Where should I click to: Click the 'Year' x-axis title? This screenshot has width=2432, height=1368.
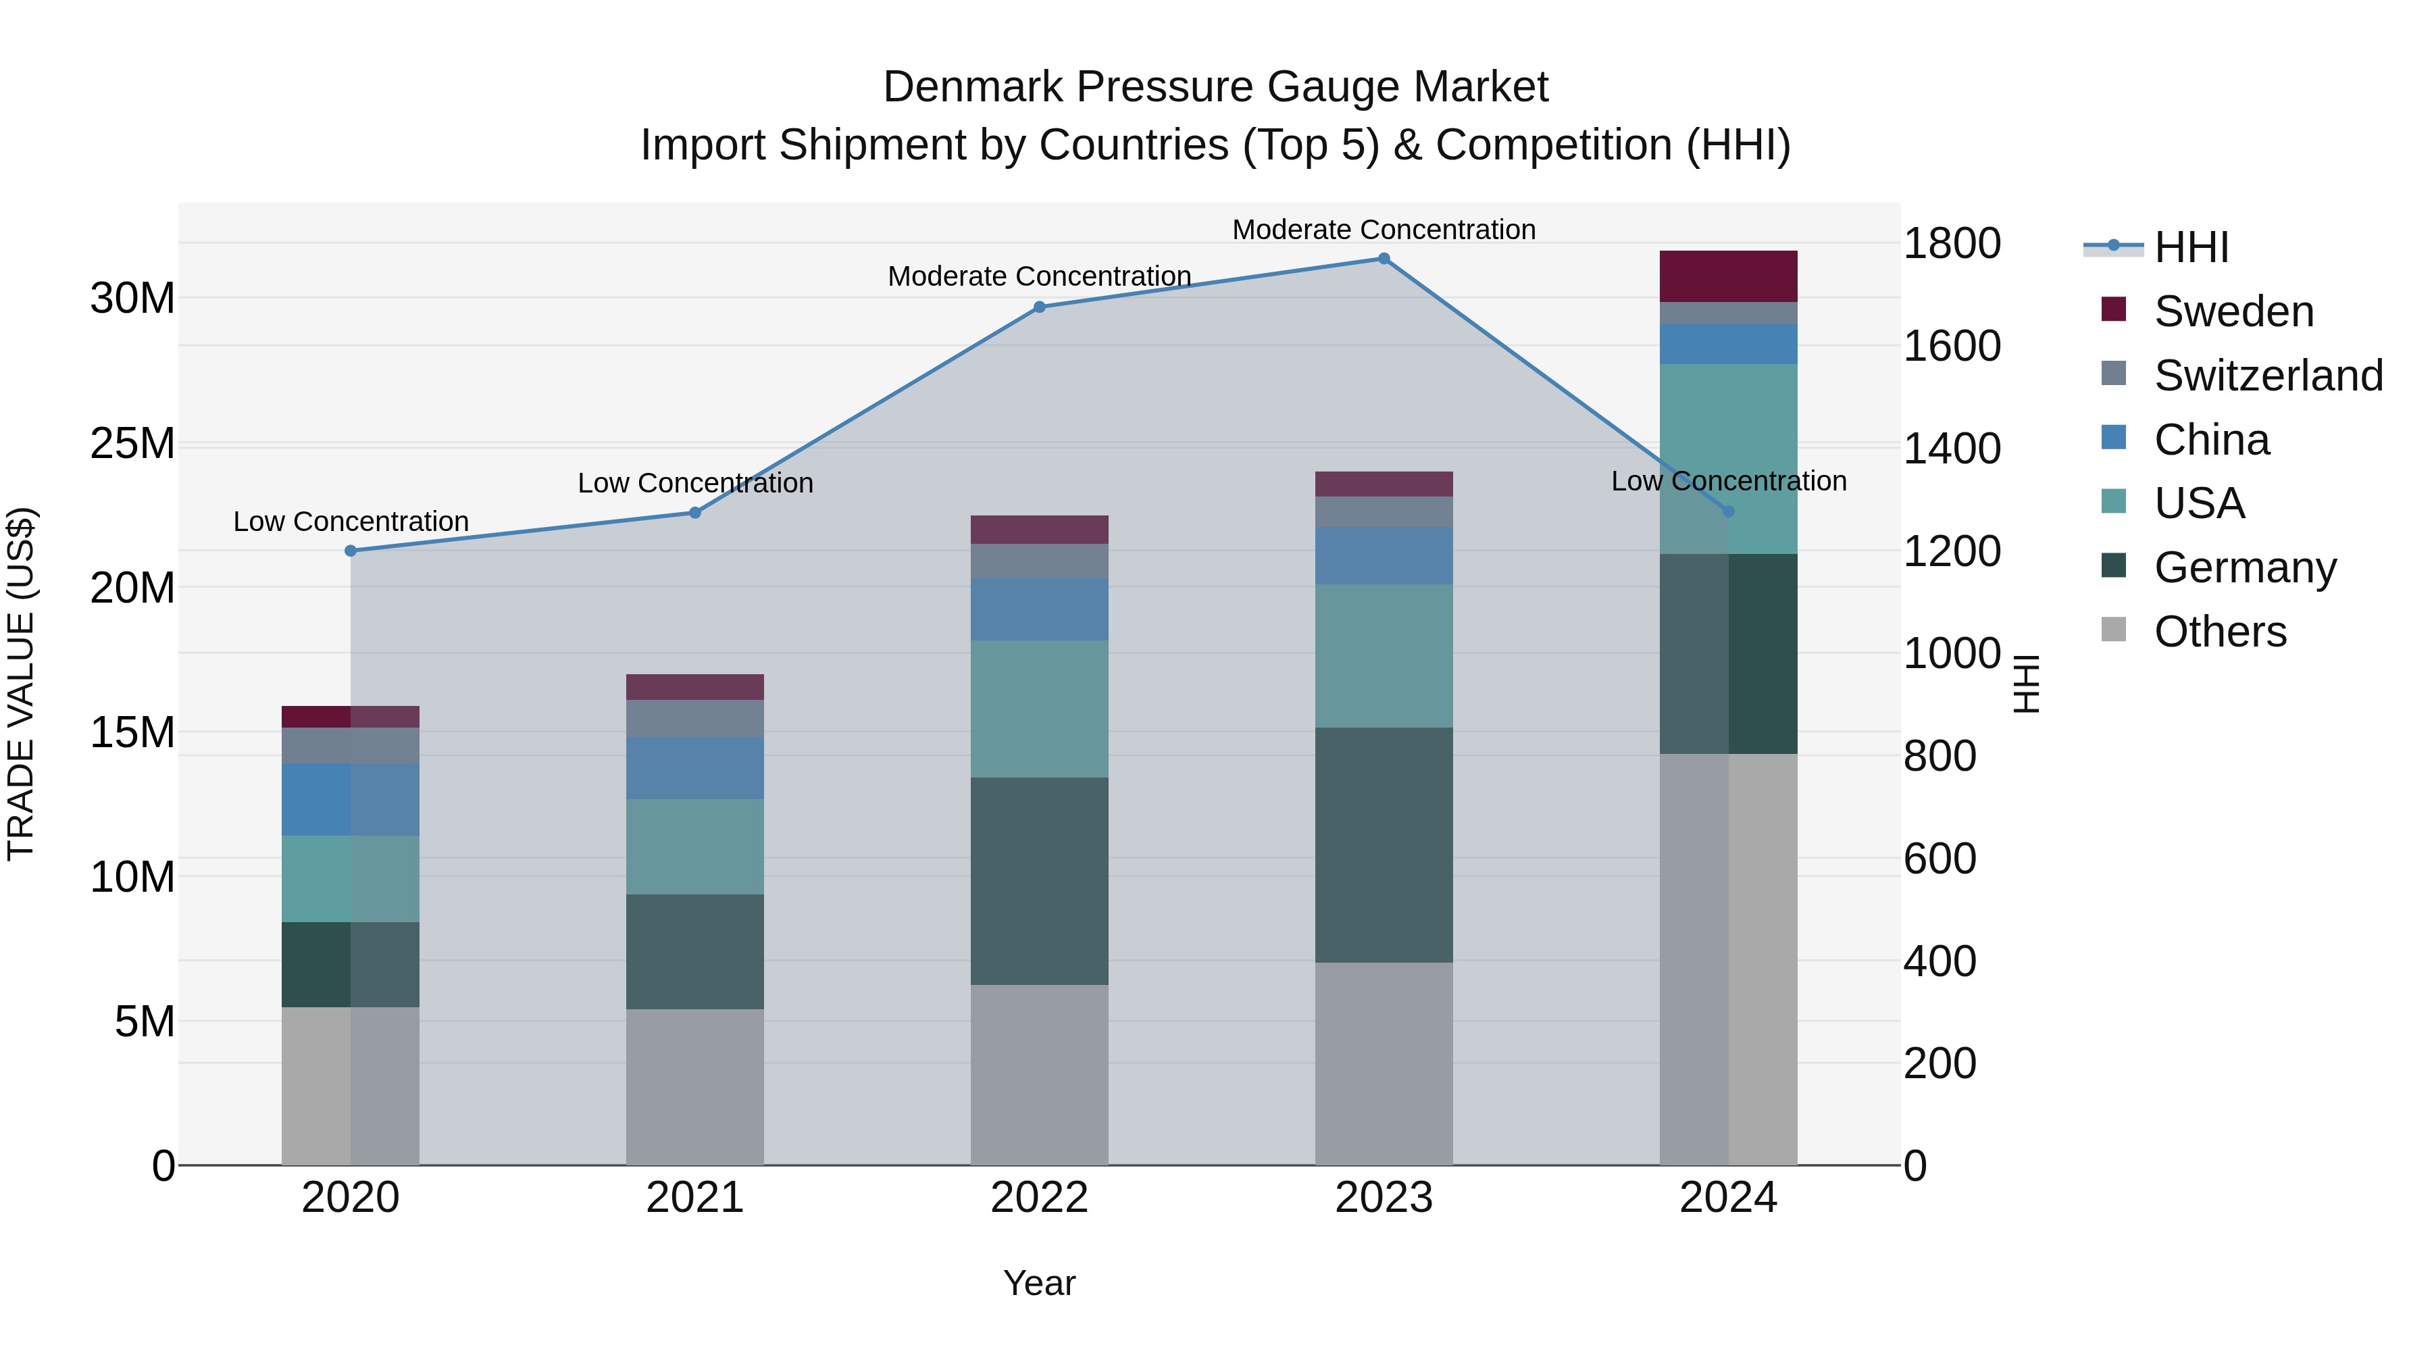coord(1040,1283)
